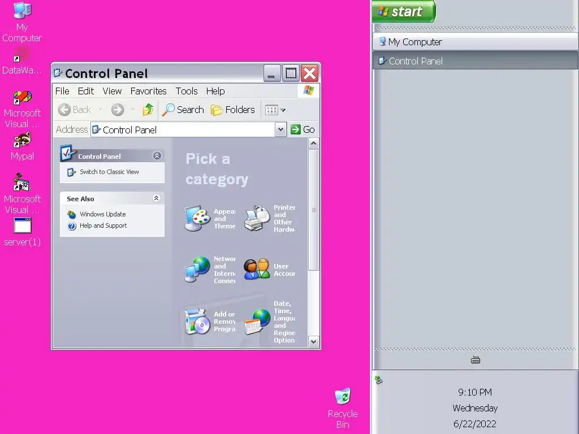Toggle the Folders pane button
Screen dimensions: 579x434
click(x=232, y=110)
